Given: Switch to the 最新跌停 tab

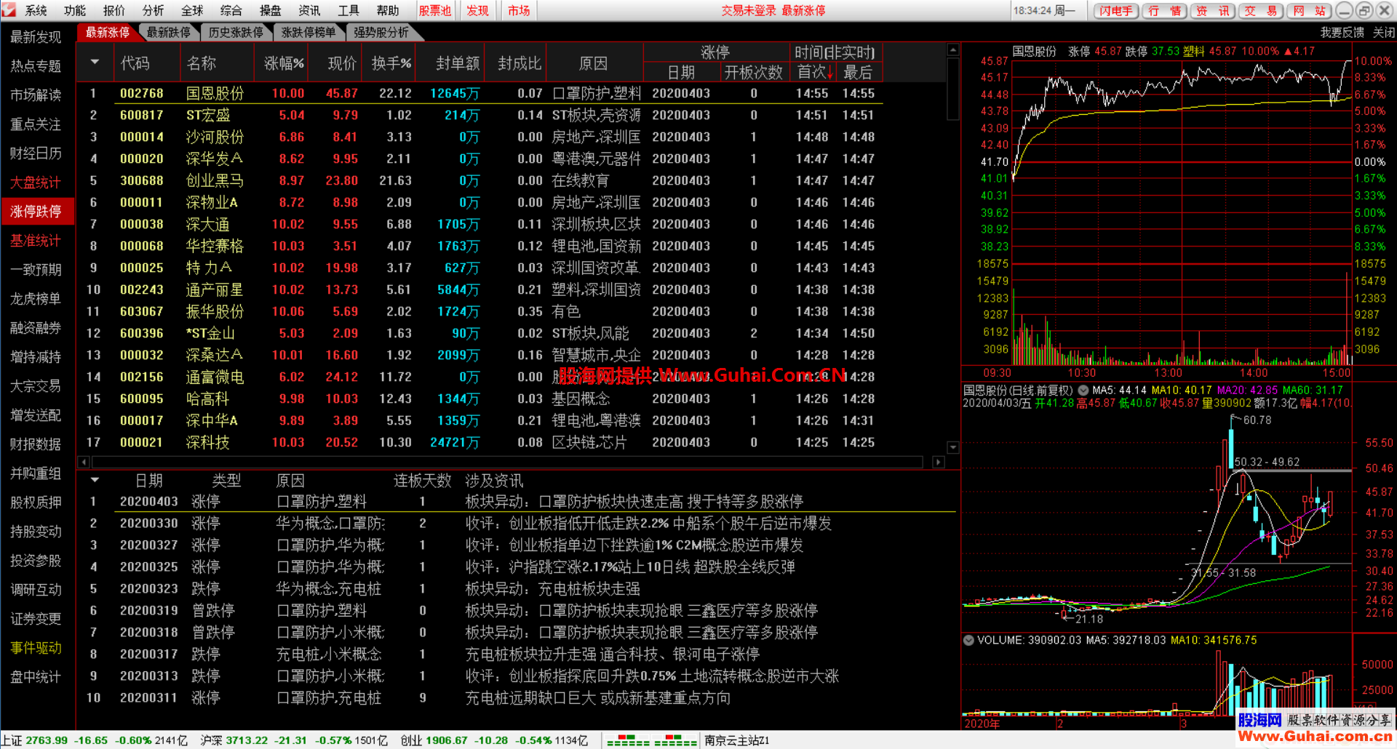Looking at the screenshot, I should (x=168, y=32).
